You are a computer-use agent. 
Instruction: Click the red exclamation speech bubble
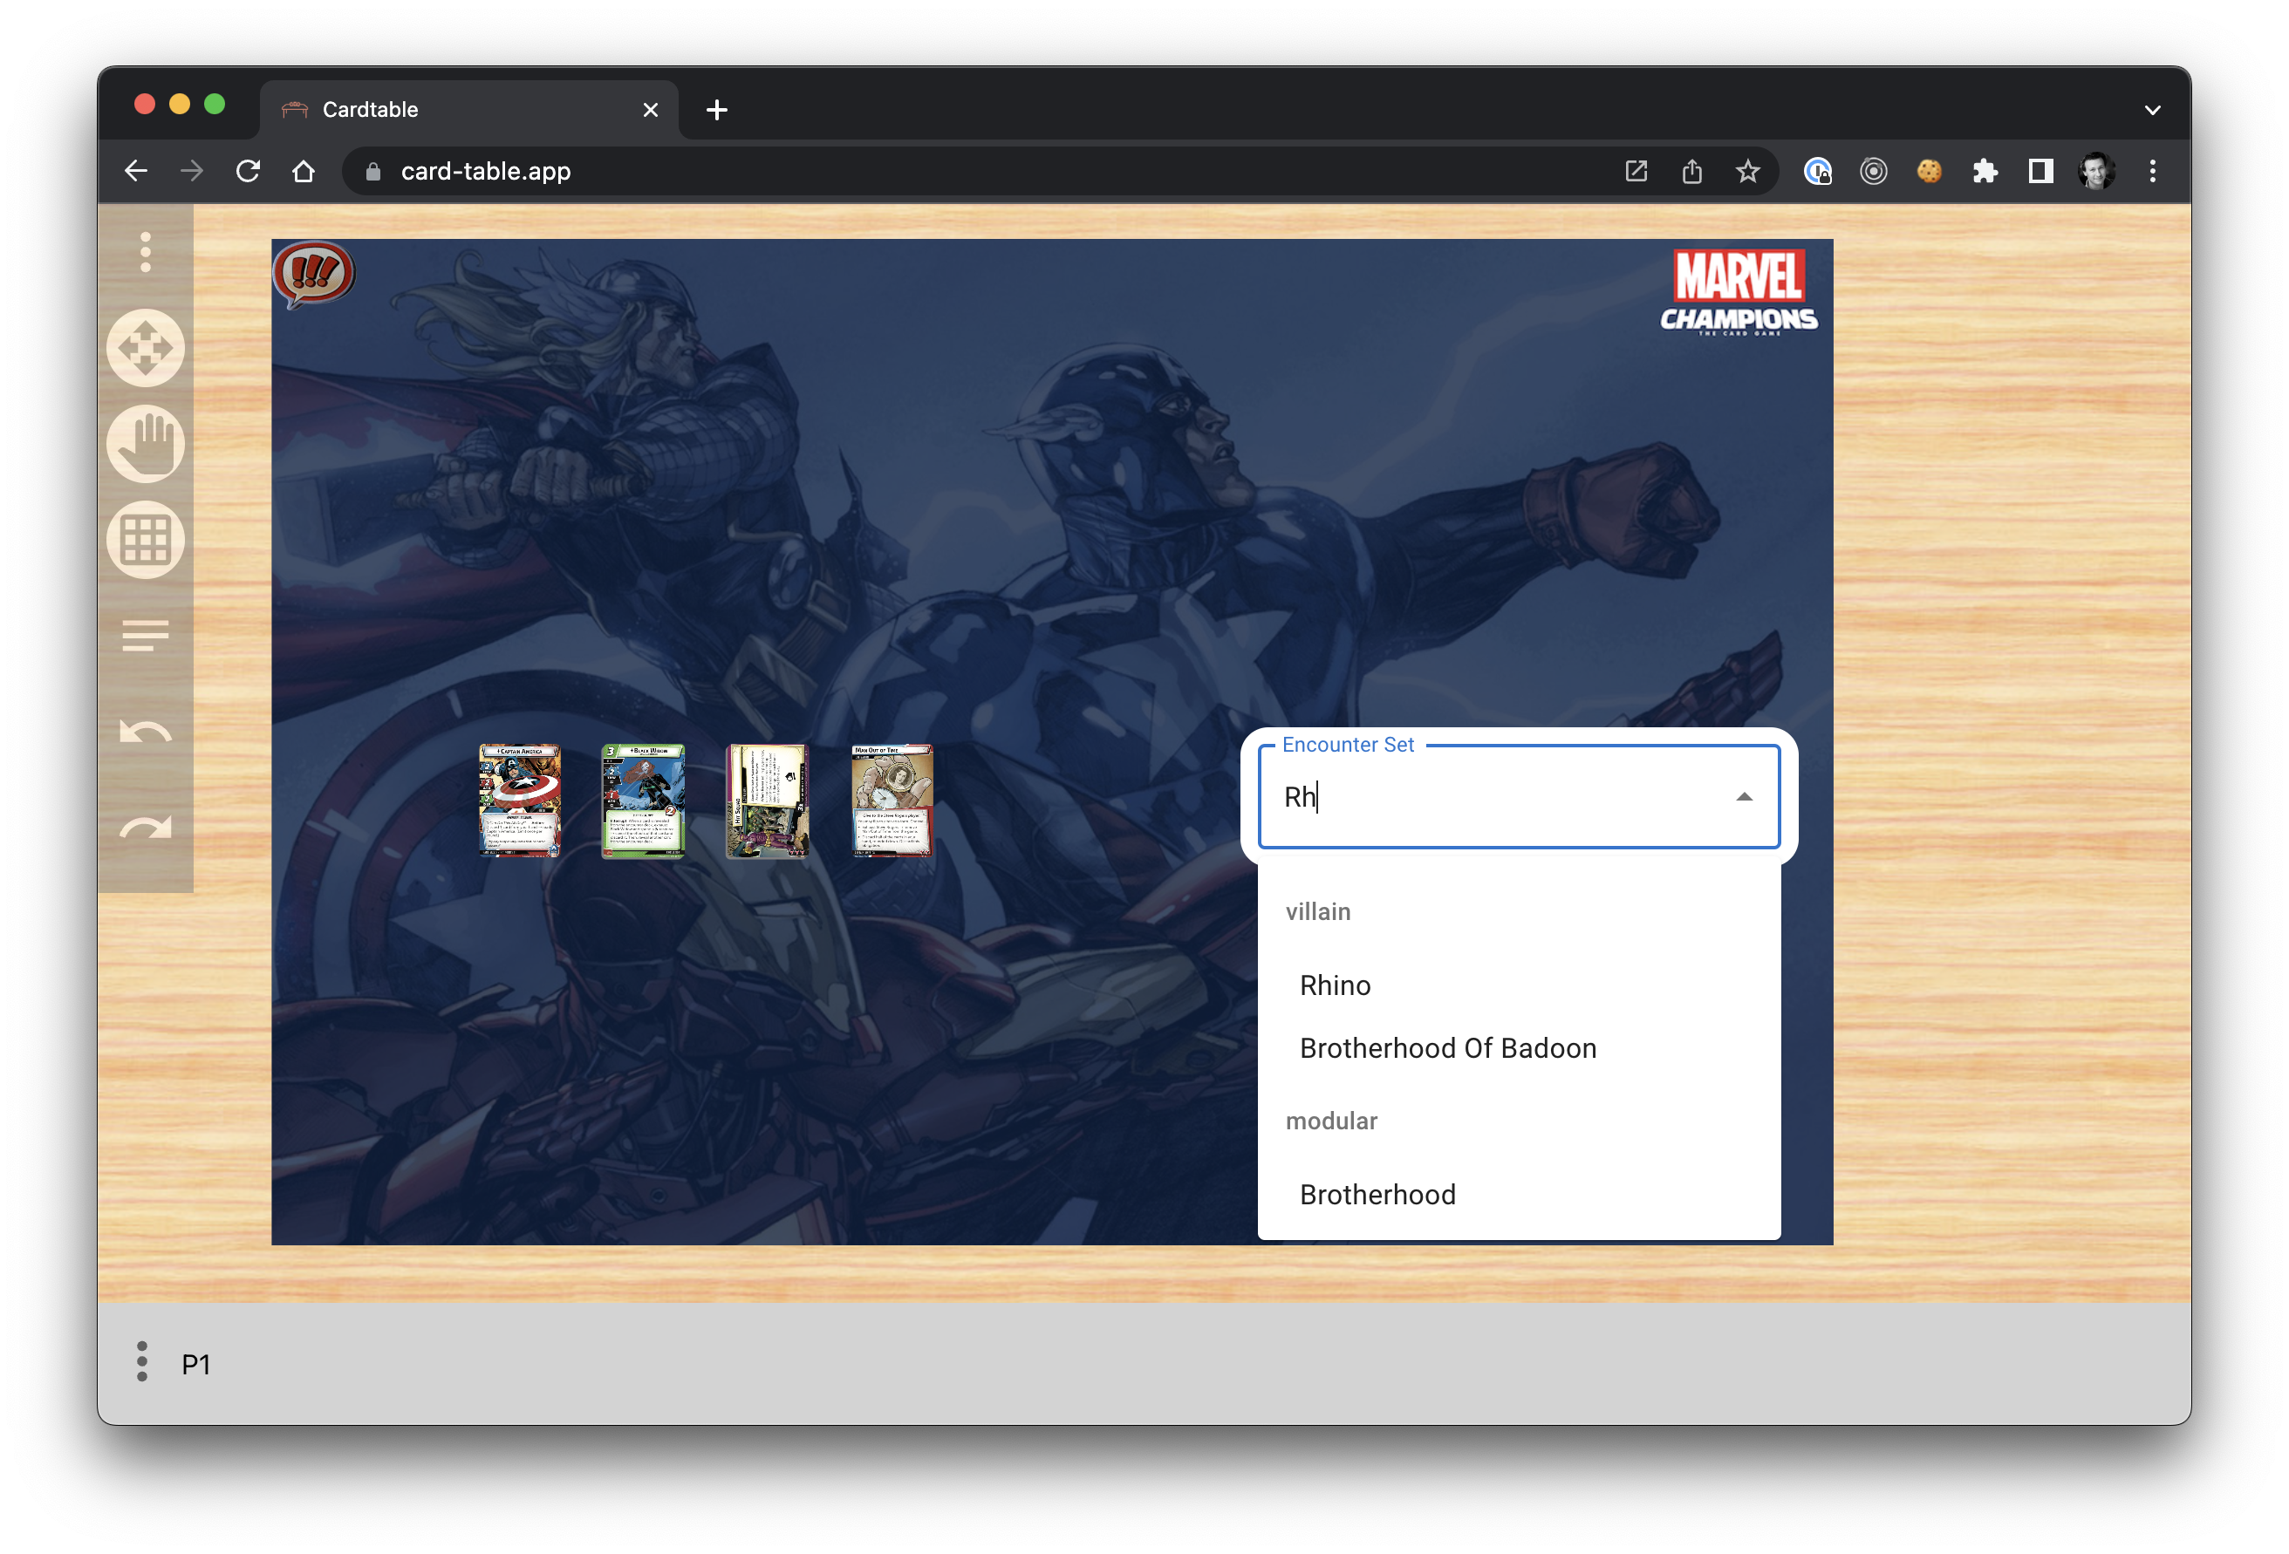pos(313,274)
